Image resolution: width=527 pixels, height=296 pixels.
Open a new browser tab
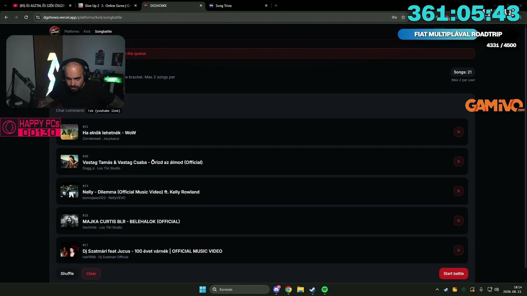click(x=276, y=6)
